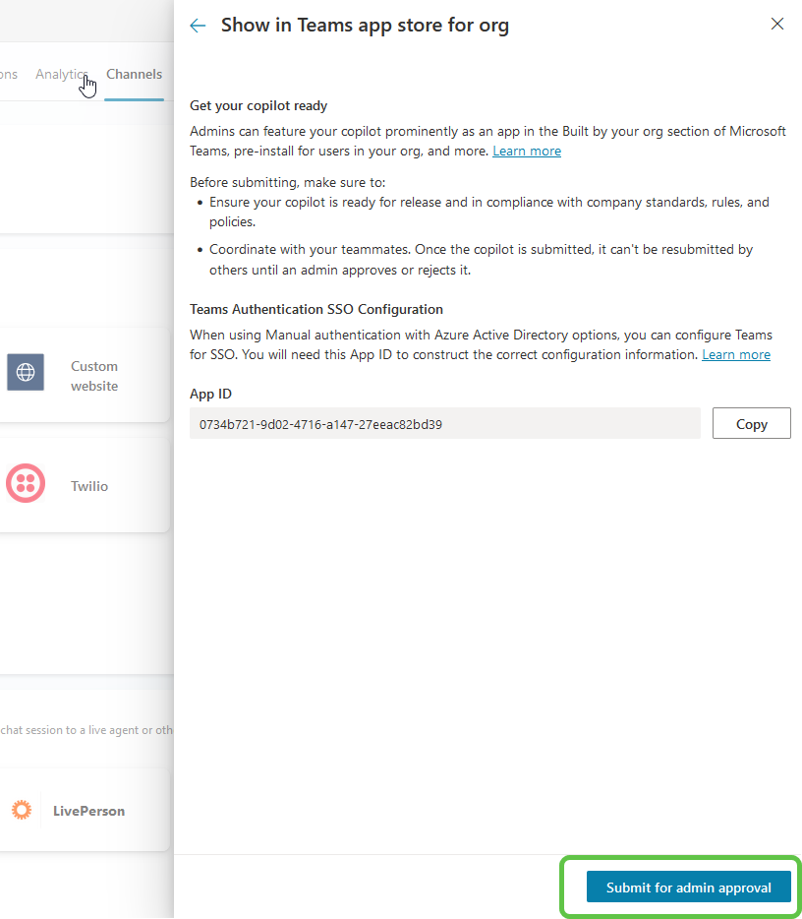This screenshot has width=802, height=919.
Task: Copy the App ID
Action: coord(751,423)
